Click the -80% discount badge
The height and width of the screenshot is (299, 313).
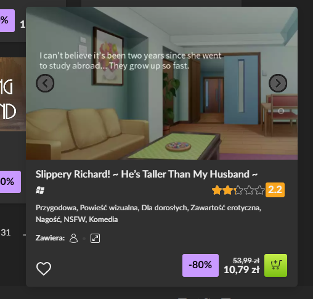pos(200,265)
